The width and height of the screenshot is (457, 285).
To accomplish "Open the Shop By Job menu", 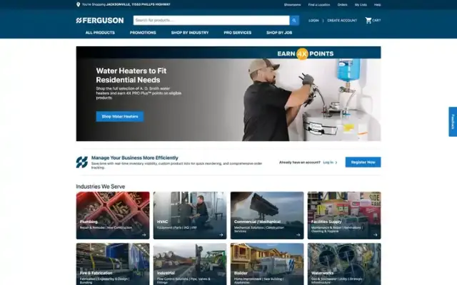I will coord(279,33).
